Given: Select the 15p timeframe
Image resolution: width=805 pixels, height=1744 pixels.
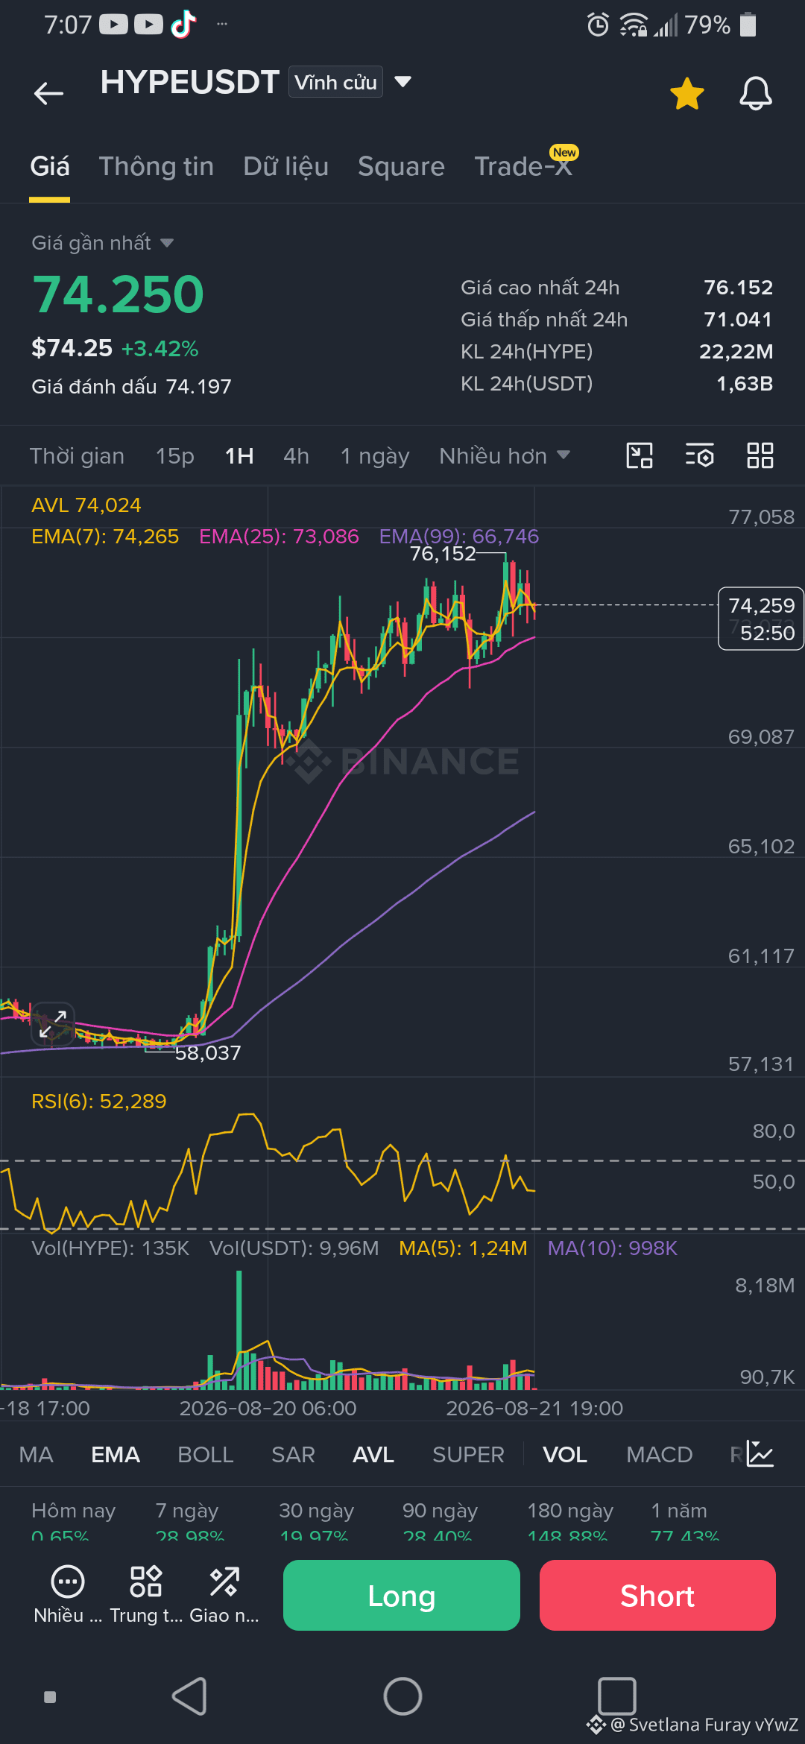Looking at the screenshot, I should coord(174,455).
